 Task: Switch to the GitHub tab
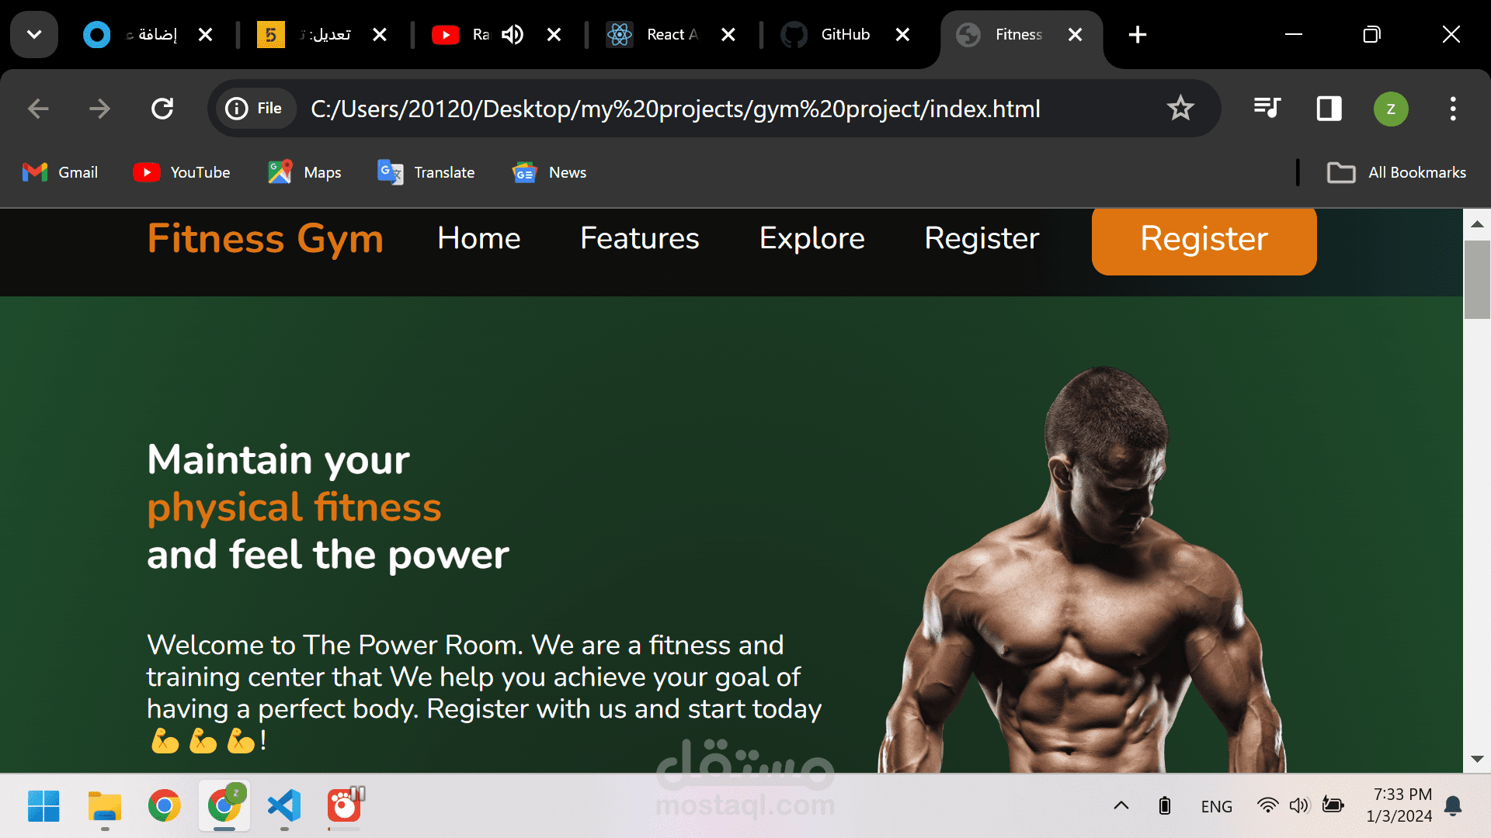(845, 34)
